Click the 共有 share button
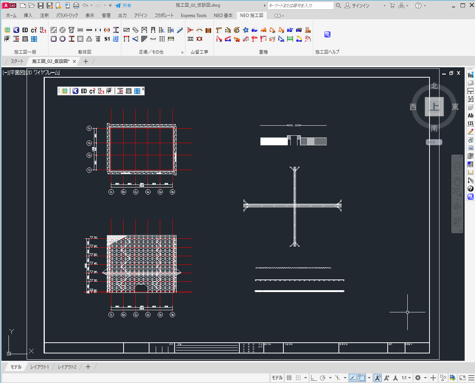The height and width of the screenshot is (383, 475). (123, 6)
